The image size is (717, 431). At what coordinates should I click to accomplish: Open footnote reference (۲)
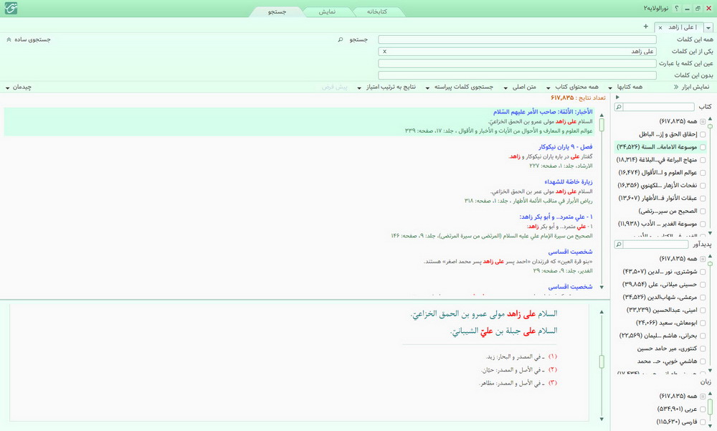click(553, 369)
